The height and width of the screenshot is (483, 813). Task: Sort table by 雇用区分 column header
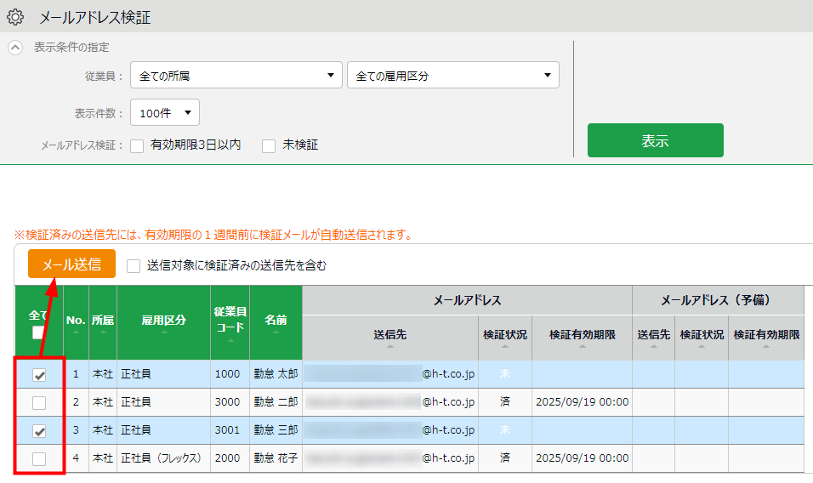click(x=163, y=322)
